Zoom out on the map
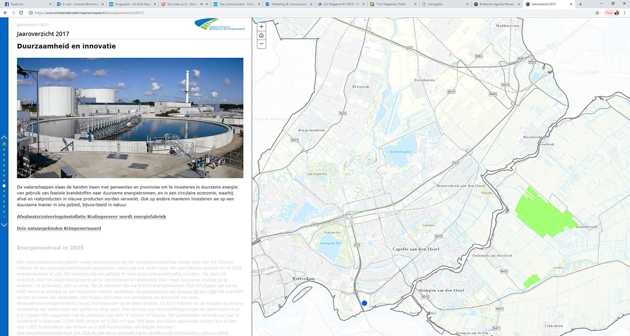 pyautogui.click(x=261, y=44)
